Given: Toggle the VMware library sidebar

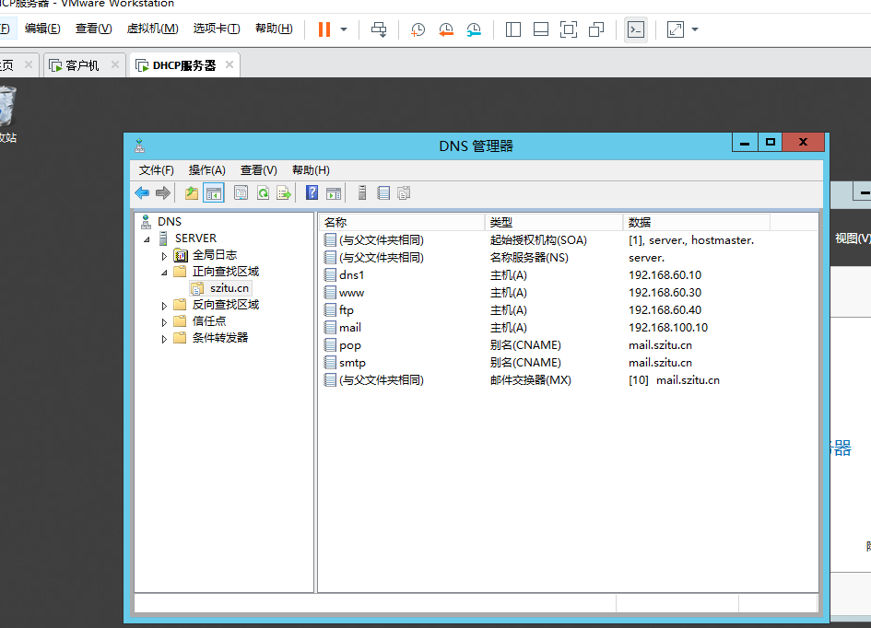Looking at the screenshot, I should tap(512, 29).
